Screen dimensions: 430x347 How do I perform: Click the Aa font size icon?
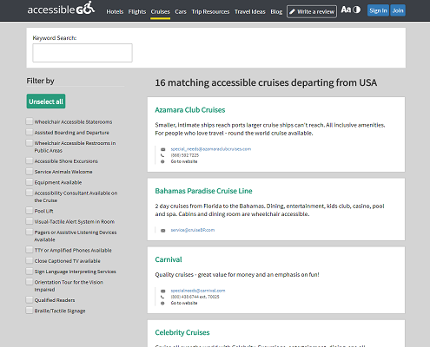[346, 10]
